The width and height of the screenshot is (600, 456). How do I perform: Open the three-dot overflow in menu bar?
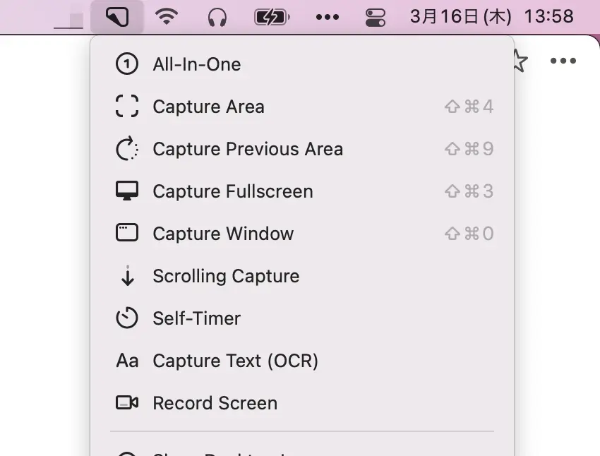pos(328,17)
